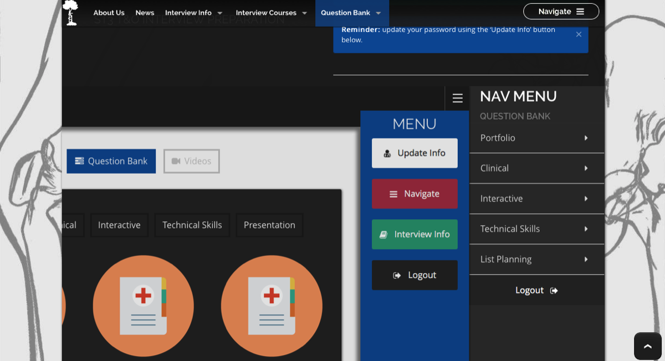Viewport: 665px width, 361px height.
Task: Open the hamburger menu icon beside NAV MENU
Action: point(457,98)
